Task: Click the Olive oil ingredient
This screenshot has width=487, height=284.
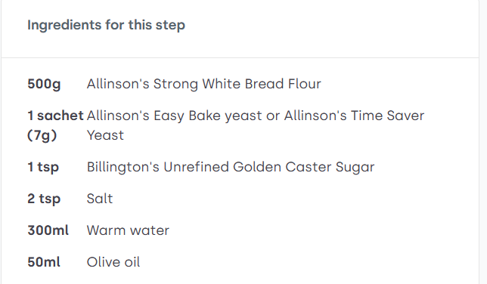Action: click(x=113, y=262)
